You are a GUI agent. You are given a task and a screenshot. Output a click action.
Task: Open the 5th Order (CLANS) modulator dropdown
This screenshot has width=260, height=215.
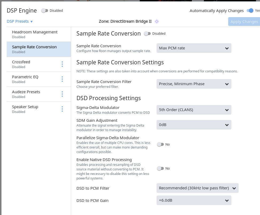(194, 110)
